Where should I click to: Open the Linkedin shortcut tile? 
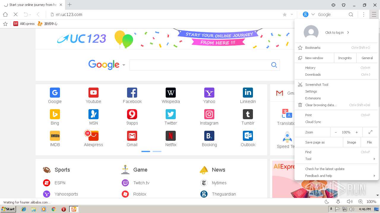[x=248, y=96]
